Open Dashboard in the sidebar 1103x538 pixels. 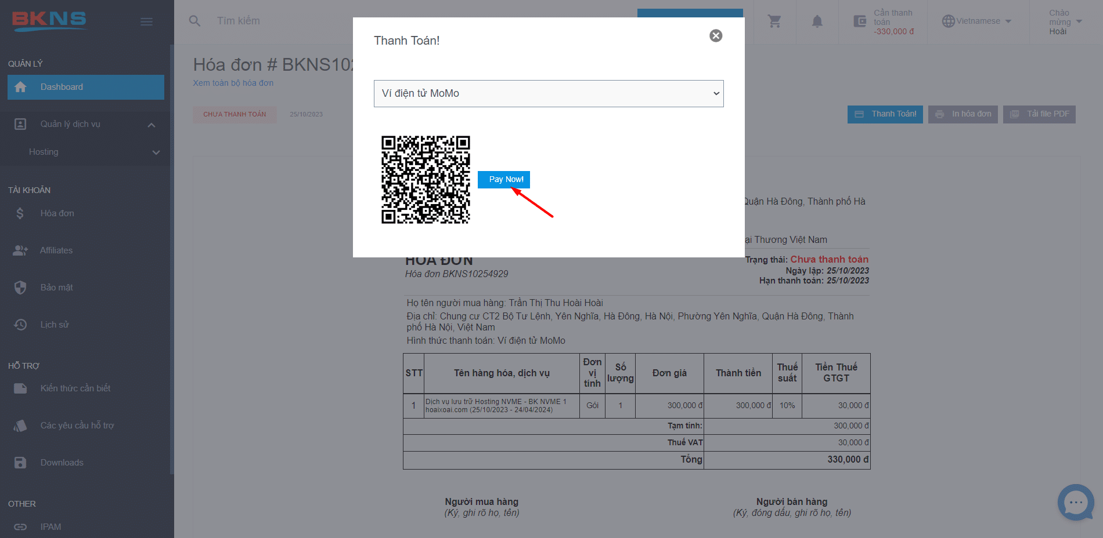coord(86,87)
